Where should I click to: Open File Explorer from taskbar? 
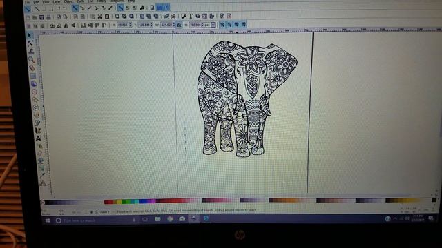157,219
